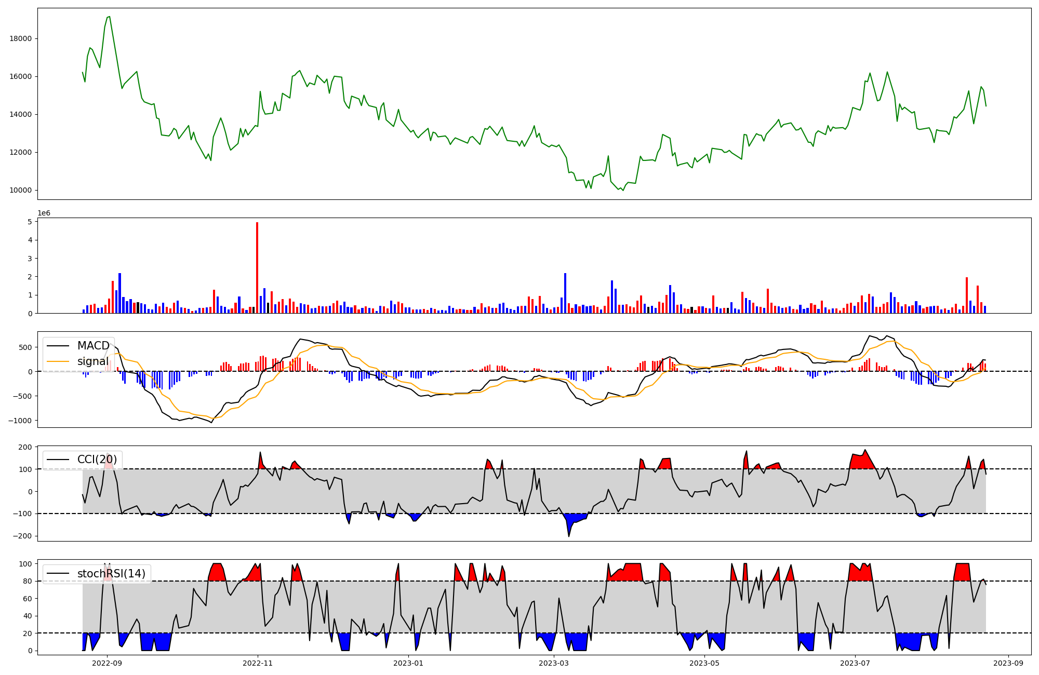Click the tallest red volume bar
Image resolution: width=1039 pixels, height=675 pixels.
[x=257, y=267]
